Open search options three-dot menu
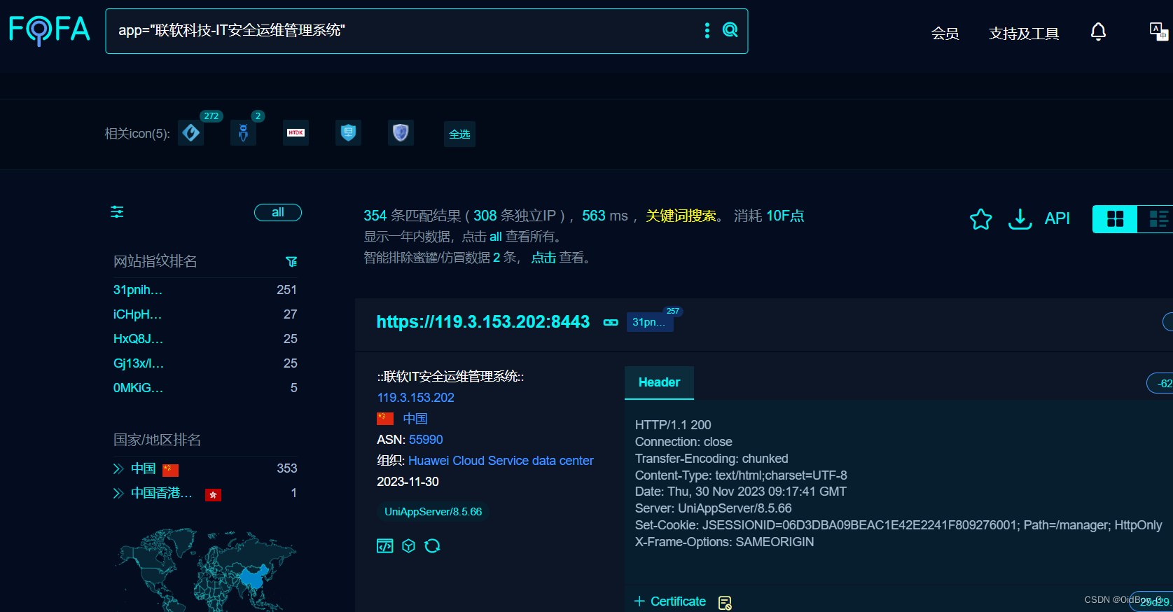 [707, 30]
